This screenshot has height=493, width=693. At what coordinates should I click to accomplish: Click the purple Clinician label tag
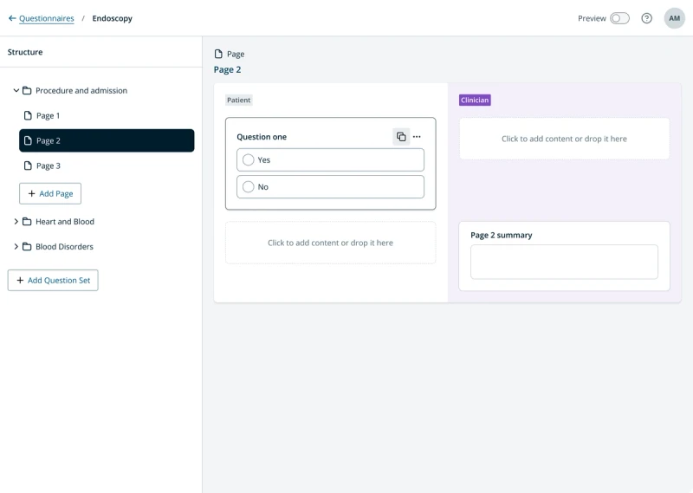pos(475,100)
